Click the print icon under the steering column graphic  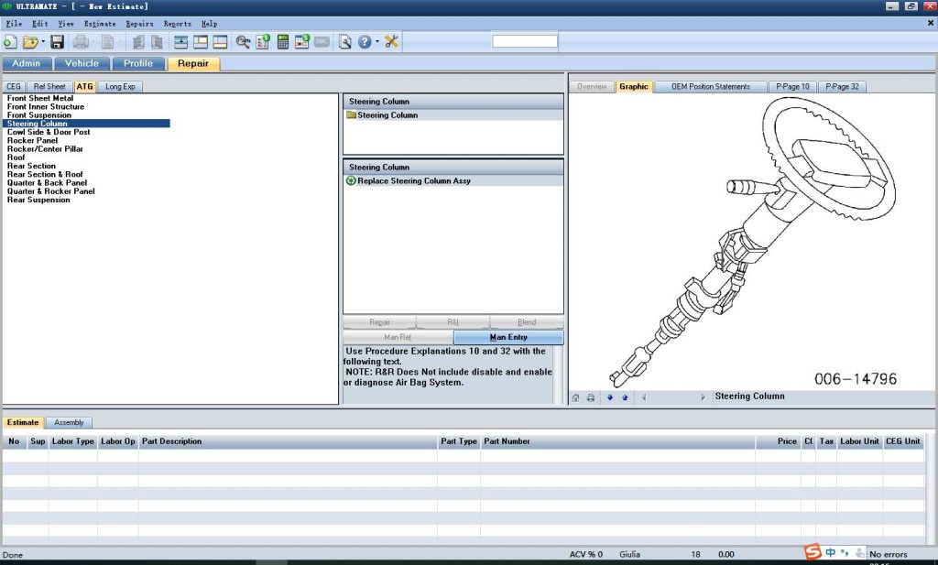[x=590, y=397]
